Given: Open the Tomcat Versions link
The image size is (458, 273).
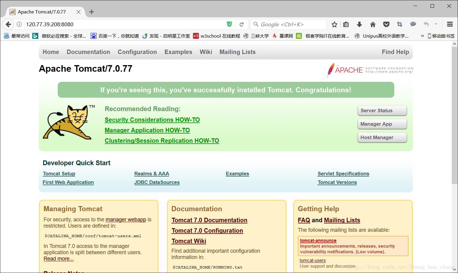Looking at the screenshot, I should tap(337, 182).
